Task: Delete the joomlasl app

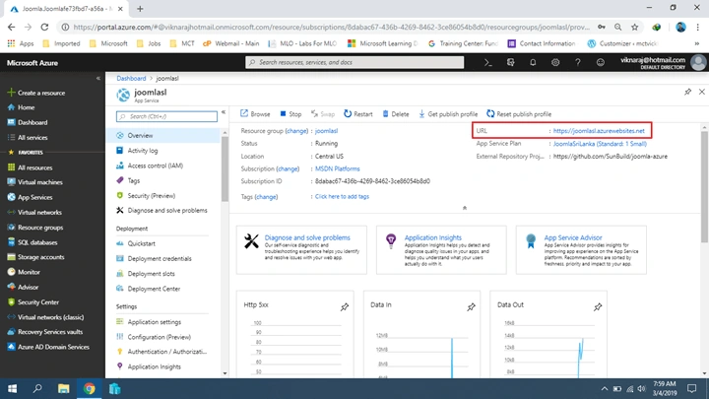Action: [x=396, y=114]
